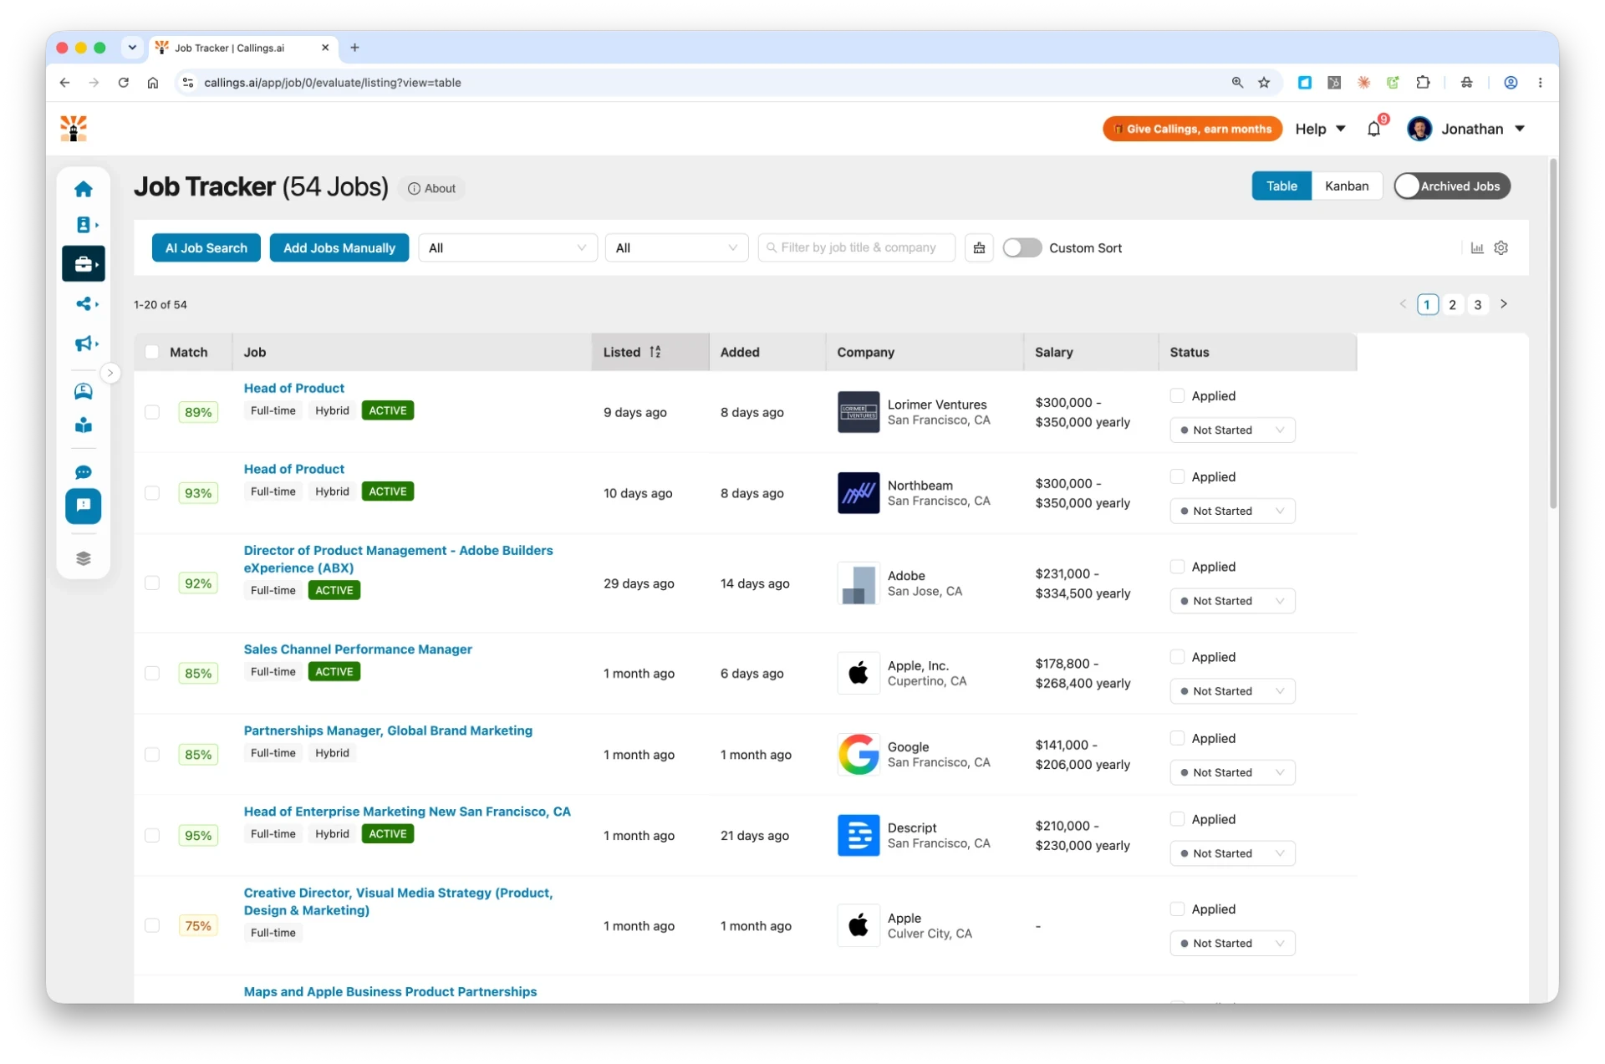Open browser extensions puzzle icon
Image resolution: width=1605 pixels, height=1064 pixels.
pyautogui.click(x=1423, y=83)
